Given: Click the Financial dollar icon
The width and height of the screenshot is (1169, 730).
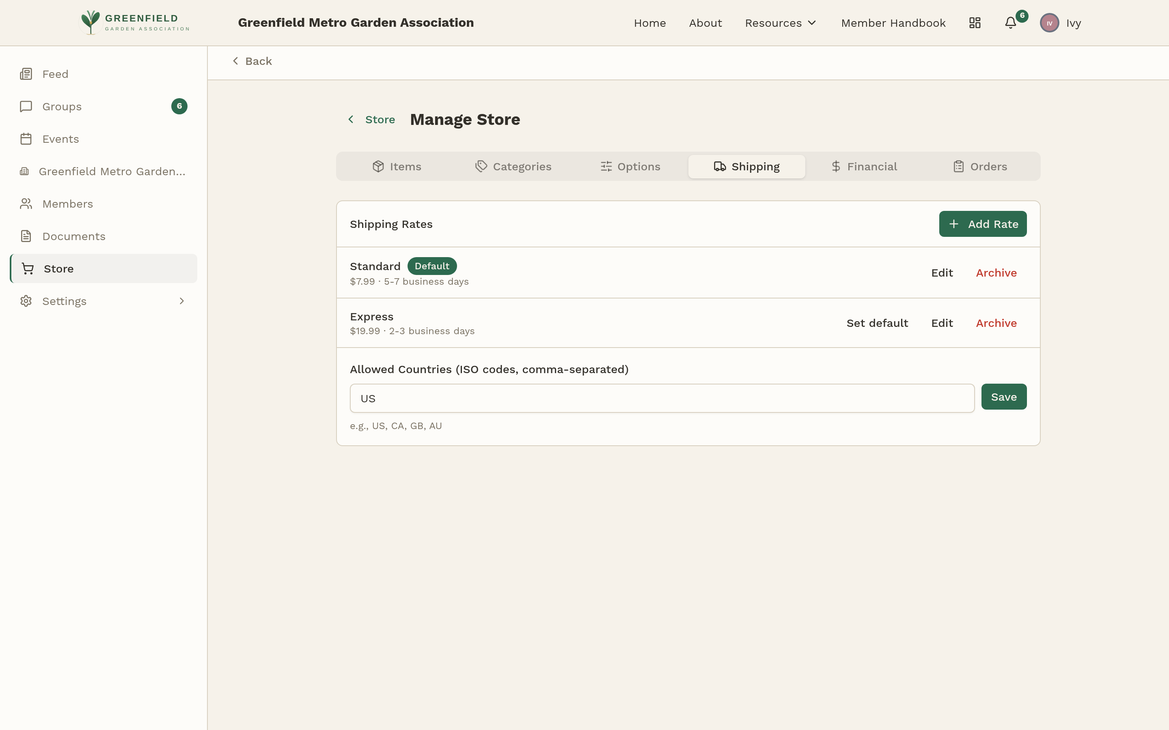Looking at the screenshot, I should pyautogui.click(x=835, y=166).
